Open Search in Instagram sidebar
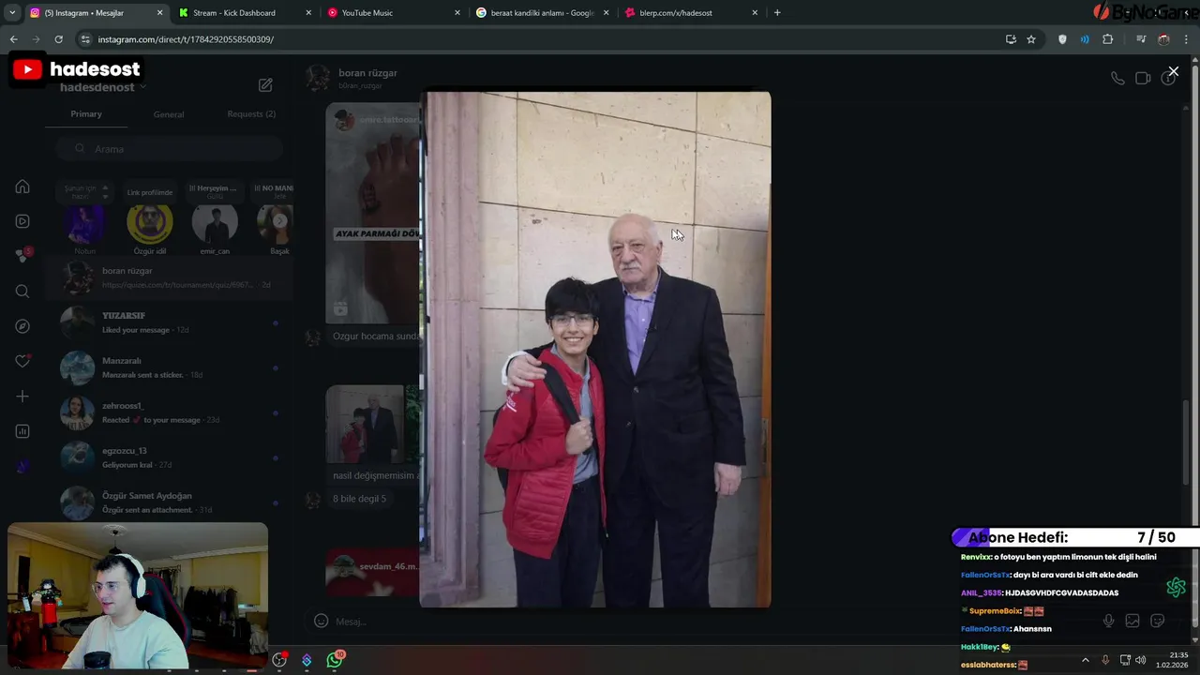This screenshot has height=675, width=1200. pos(22,292)
